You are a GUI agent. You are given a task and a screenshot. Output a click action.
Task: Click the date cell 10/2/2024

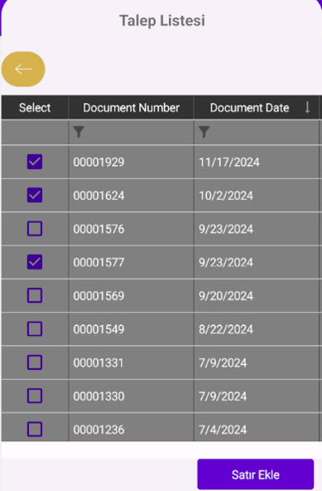click(x=257, y=196)
